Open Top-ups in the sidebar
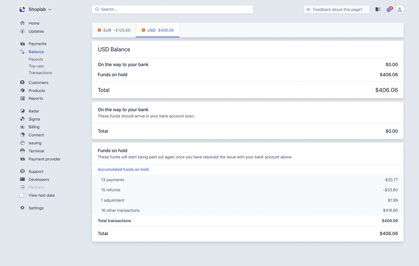Image resolution: width=419 pixels, height=266 pixels. coord(36,66)
